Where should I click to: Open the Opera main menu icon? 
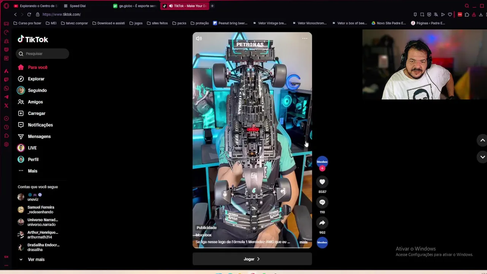click(6, 6)
